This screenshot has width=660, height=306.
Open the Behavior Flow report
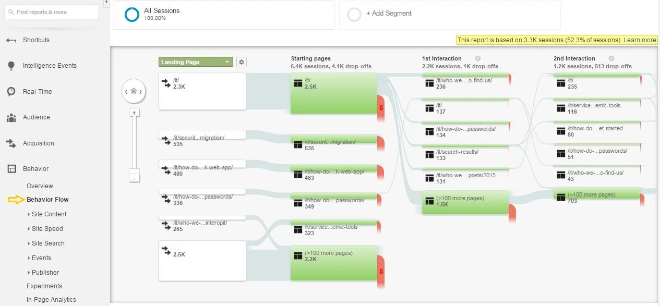47,200
